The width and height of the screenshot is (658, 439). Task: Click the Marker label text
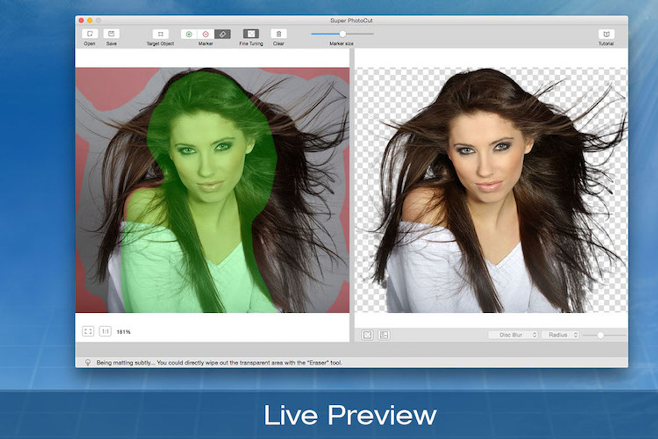(206, 43)
